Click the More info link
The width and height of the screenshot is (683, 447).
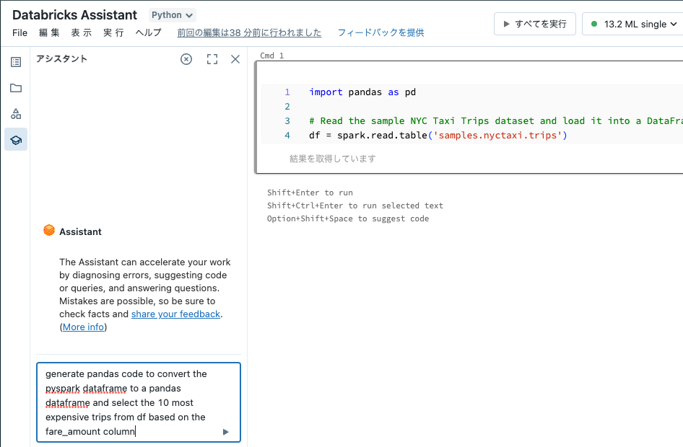pos(82,327)
